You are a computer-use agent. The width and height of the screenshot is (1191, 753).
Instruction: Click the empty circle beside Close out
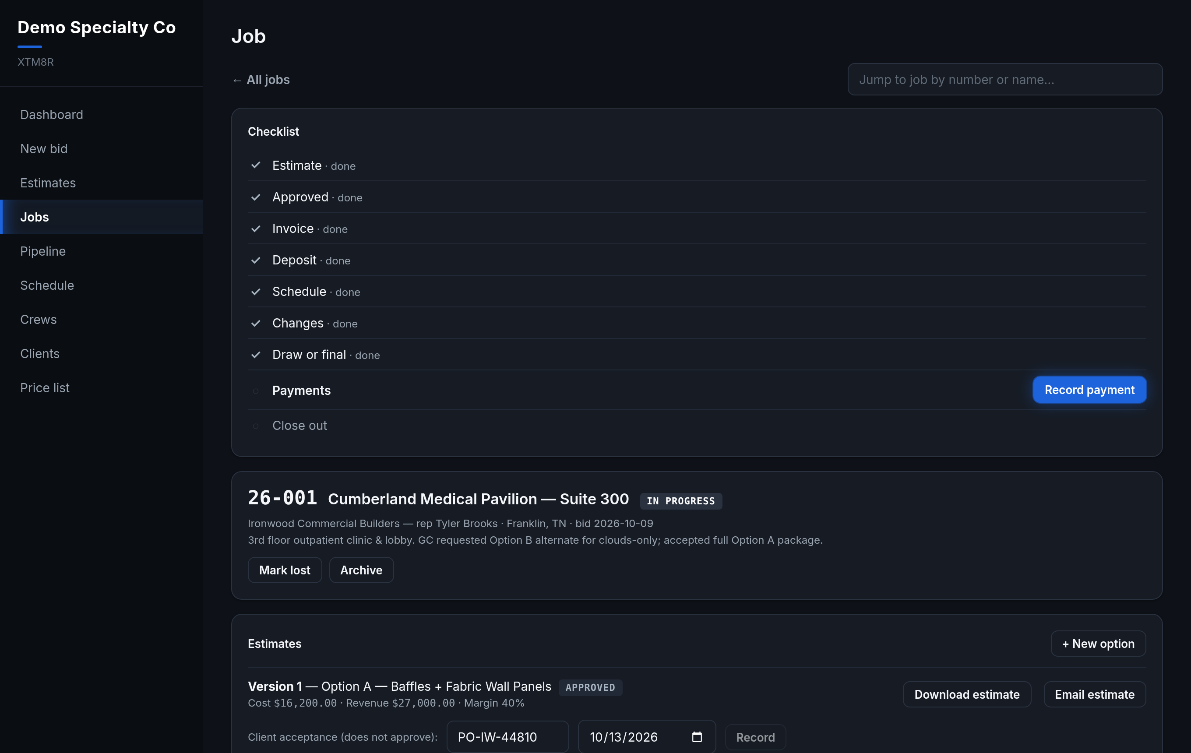tap(256, 426)
